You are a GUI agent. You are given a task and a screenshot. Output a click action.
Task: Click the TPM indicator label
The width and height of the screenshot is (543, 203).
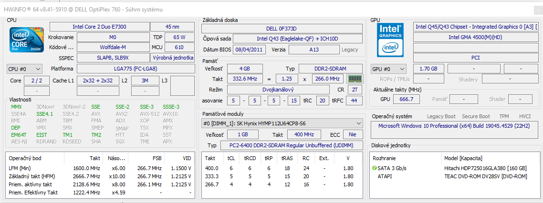click(x=504, y=116)
